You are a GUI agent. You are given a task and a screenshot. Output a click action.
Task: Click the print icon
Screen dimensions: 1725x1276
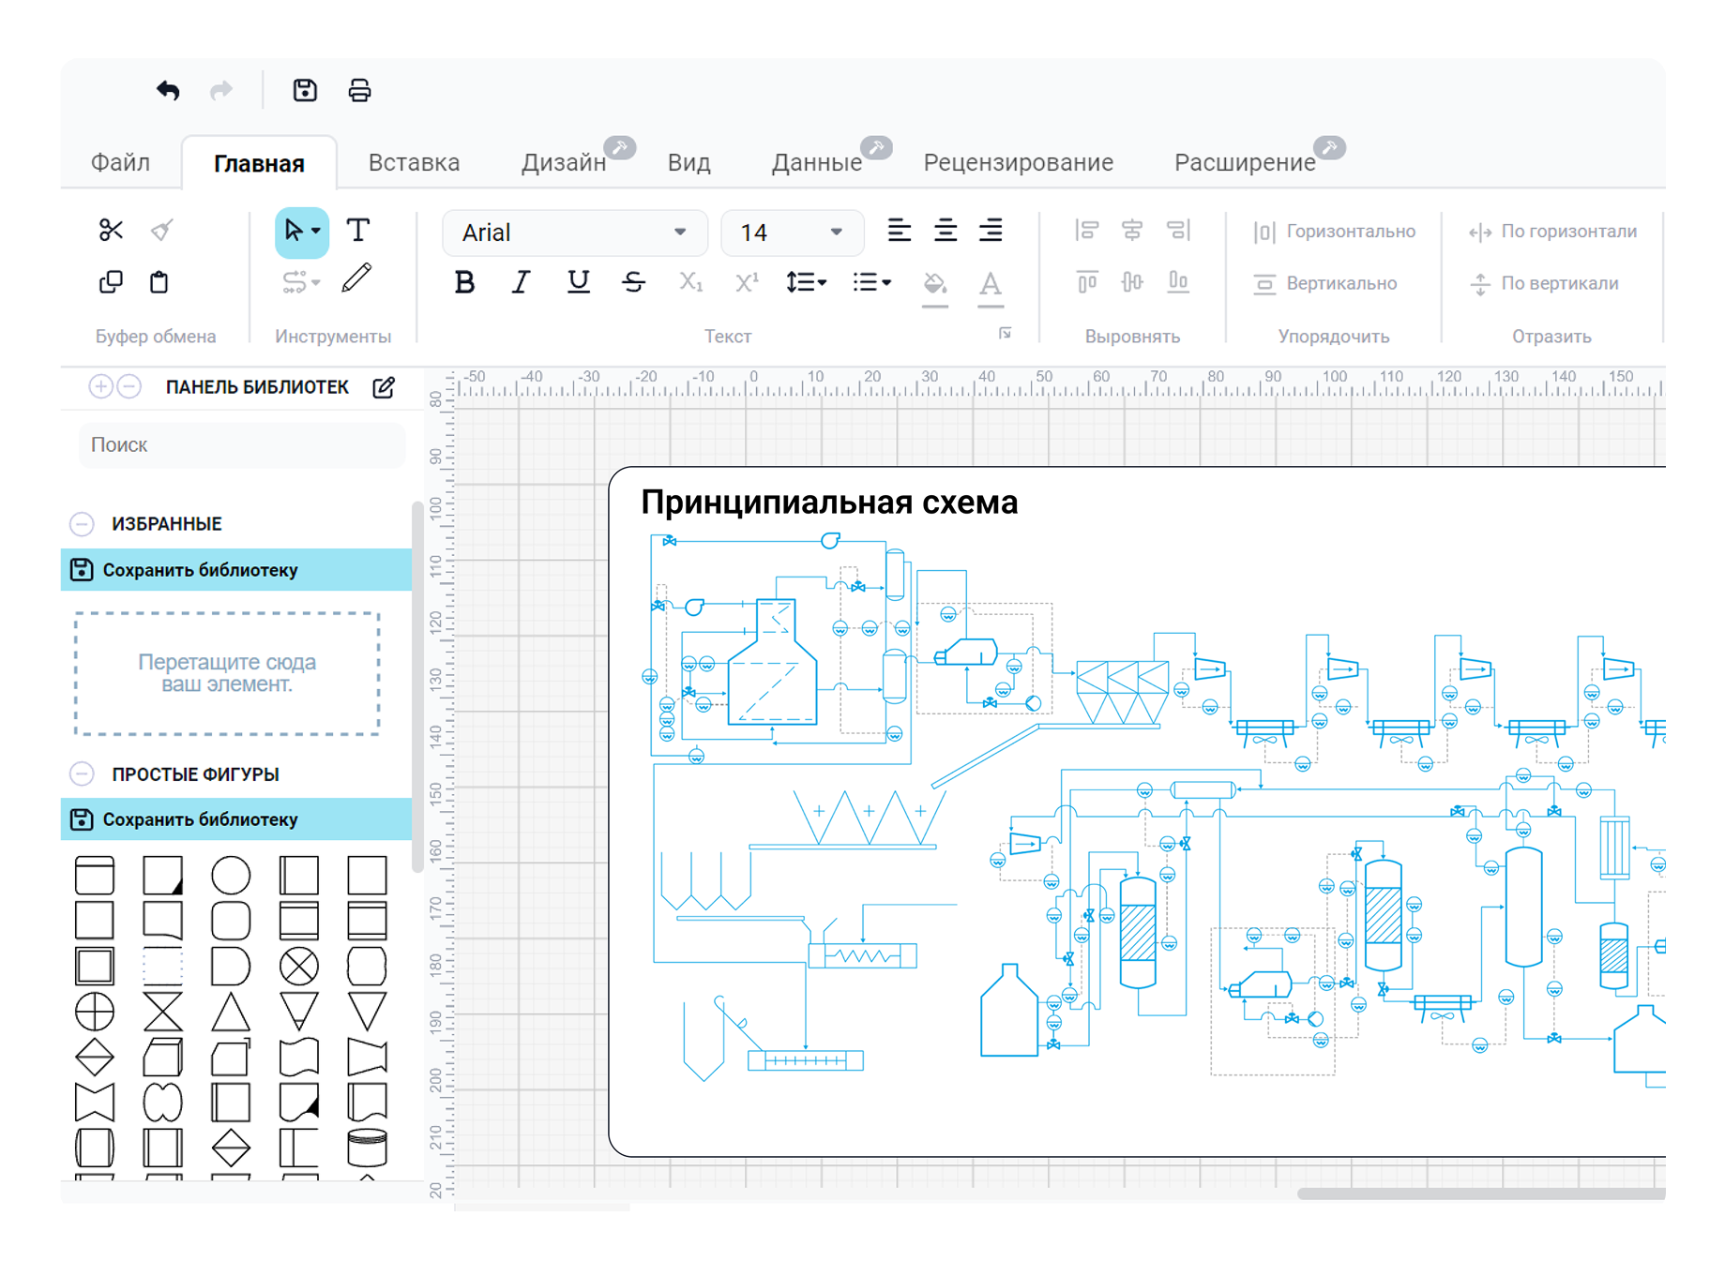tap(359, 91)
